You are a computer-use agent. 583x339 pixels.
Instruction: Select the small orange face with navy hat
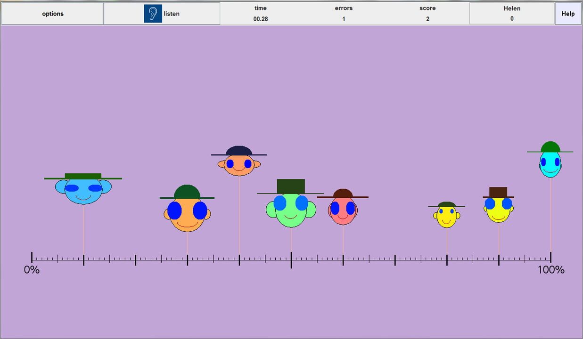click(239, 164)
